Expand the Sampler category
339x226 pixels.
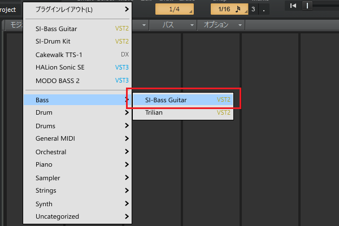pos(77,178)
